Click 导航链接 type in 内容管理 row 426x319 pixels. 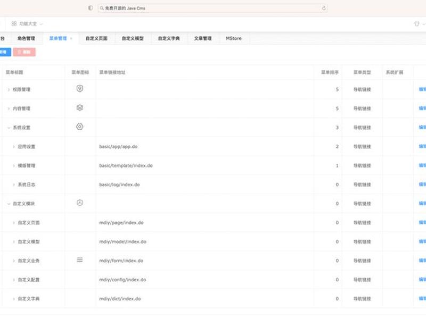362,108
